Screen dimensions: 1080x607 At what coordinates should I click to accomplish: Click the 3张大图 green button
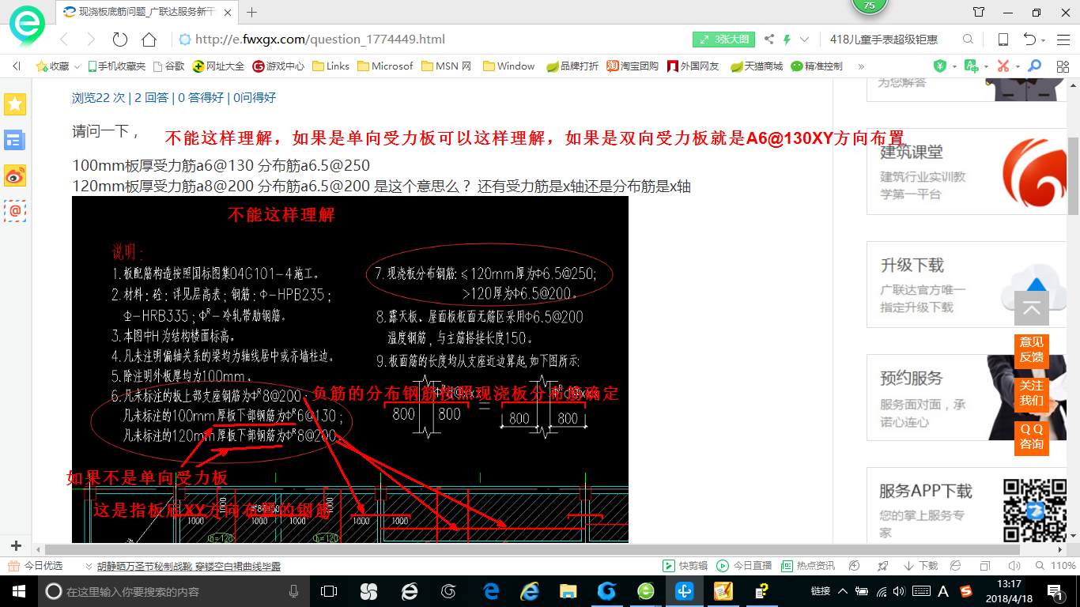coord(724,40)
